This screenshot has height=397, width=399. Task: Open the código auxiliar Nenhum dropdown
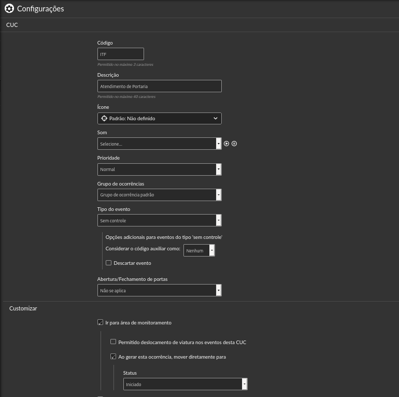tap(199, 250)
